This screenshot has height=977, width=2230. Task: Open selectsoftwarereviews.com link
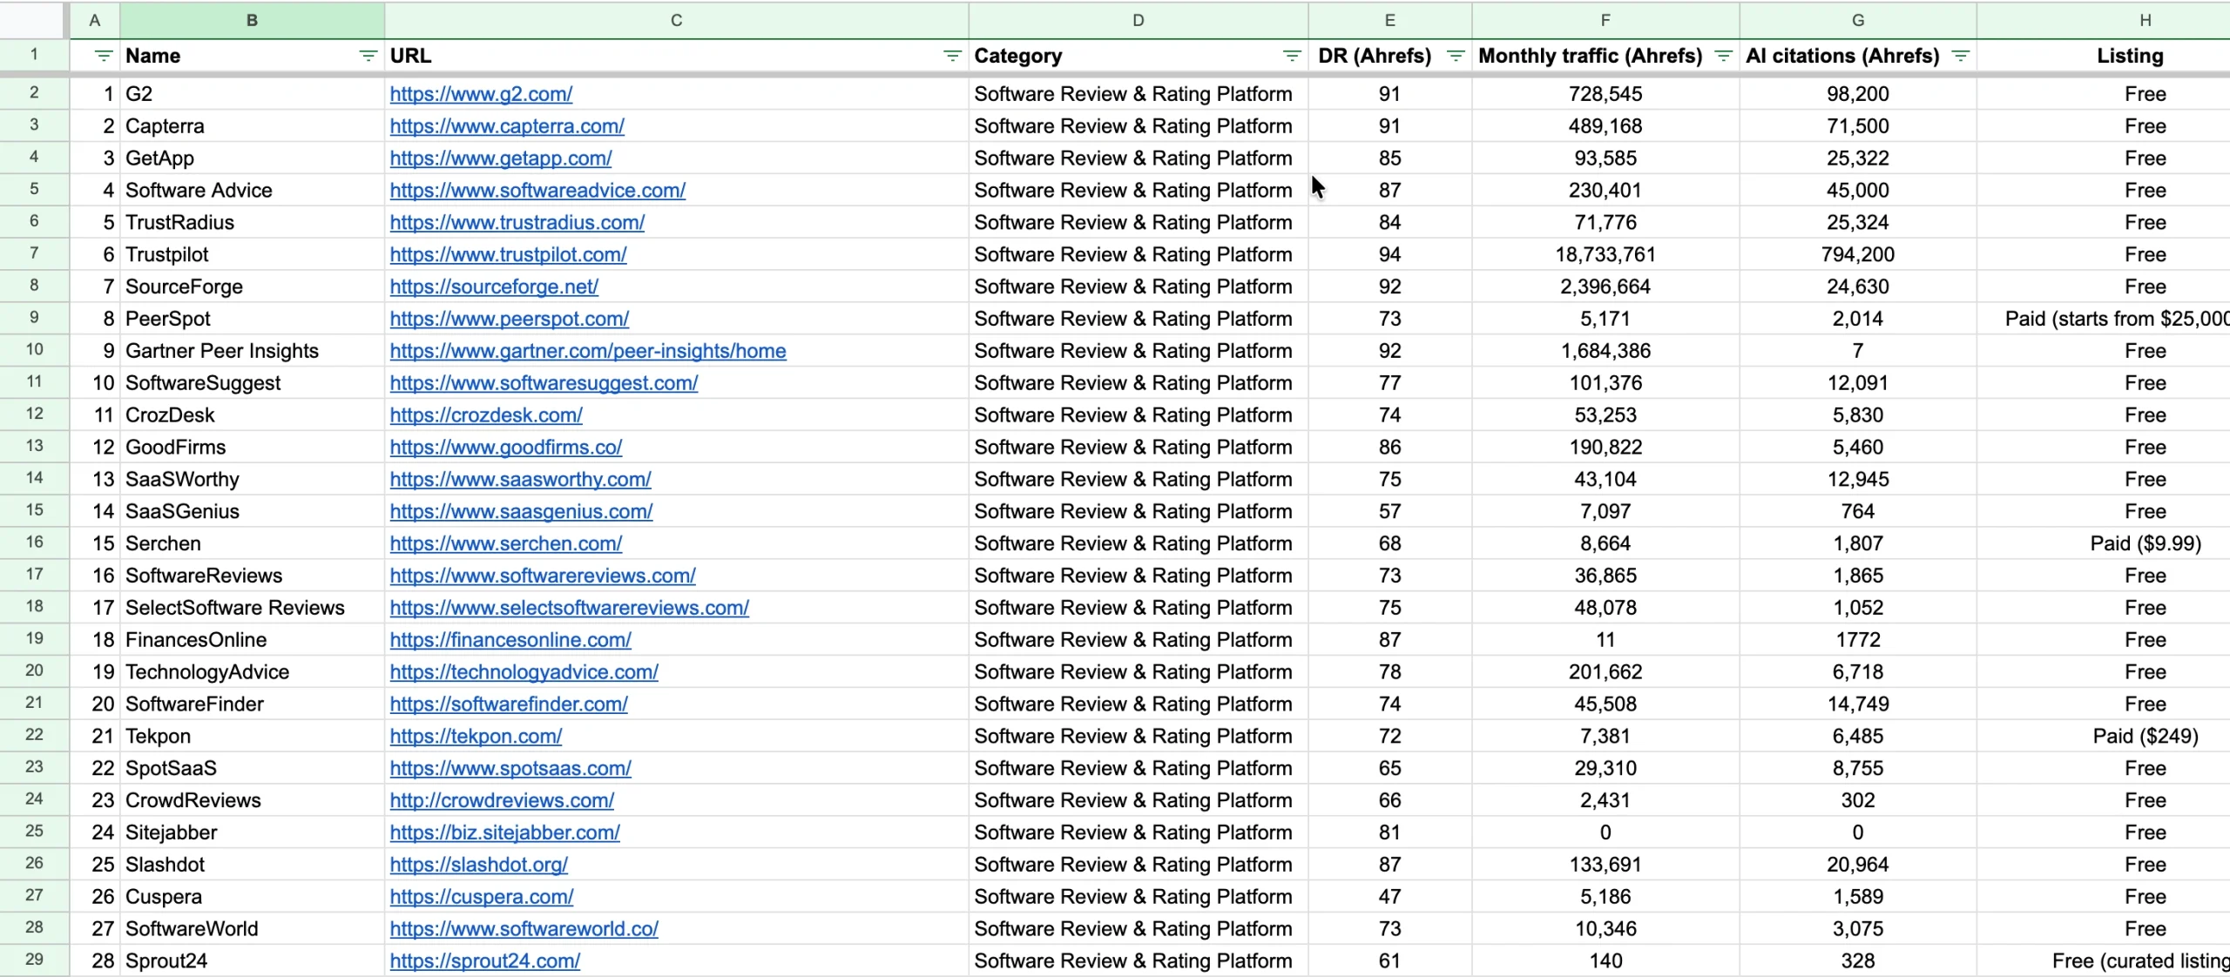pos(569,609)
